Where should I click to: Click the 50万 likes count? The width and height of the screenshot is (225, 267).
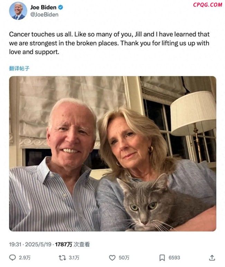coord(124,258)
